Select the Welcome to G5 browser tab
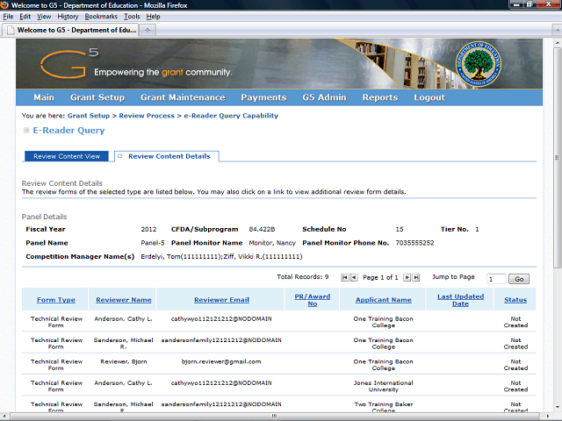 70,30
